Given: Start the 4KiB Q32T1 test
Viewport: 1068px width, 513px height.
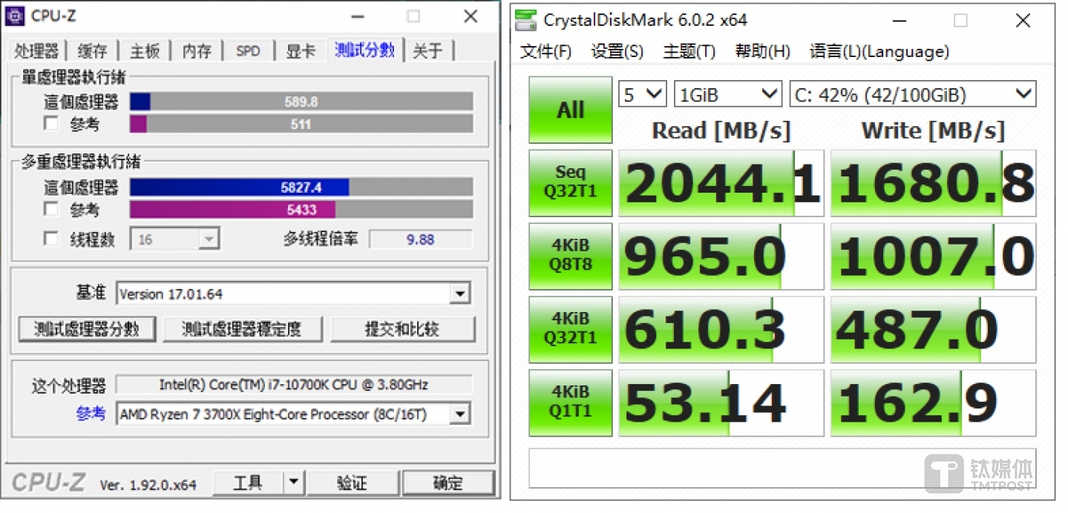Looking at the screenshot, I should point(571,329).
